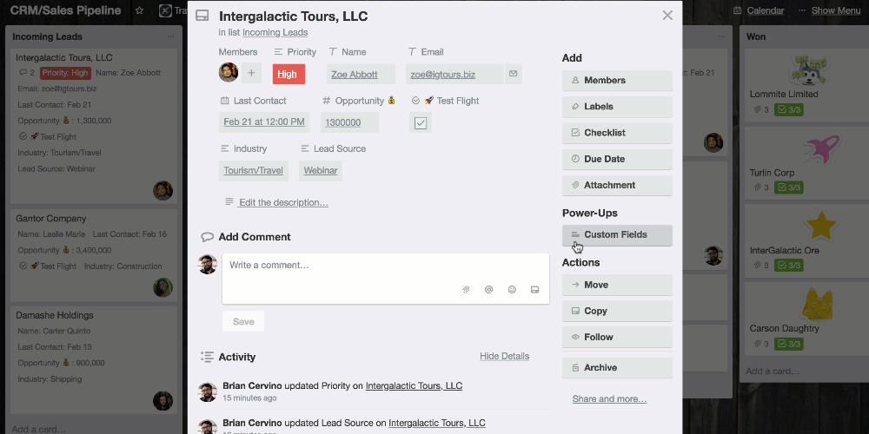Click the Write a comment box
869x434 pixels.
pyautogui.click(x=386, y=279)
